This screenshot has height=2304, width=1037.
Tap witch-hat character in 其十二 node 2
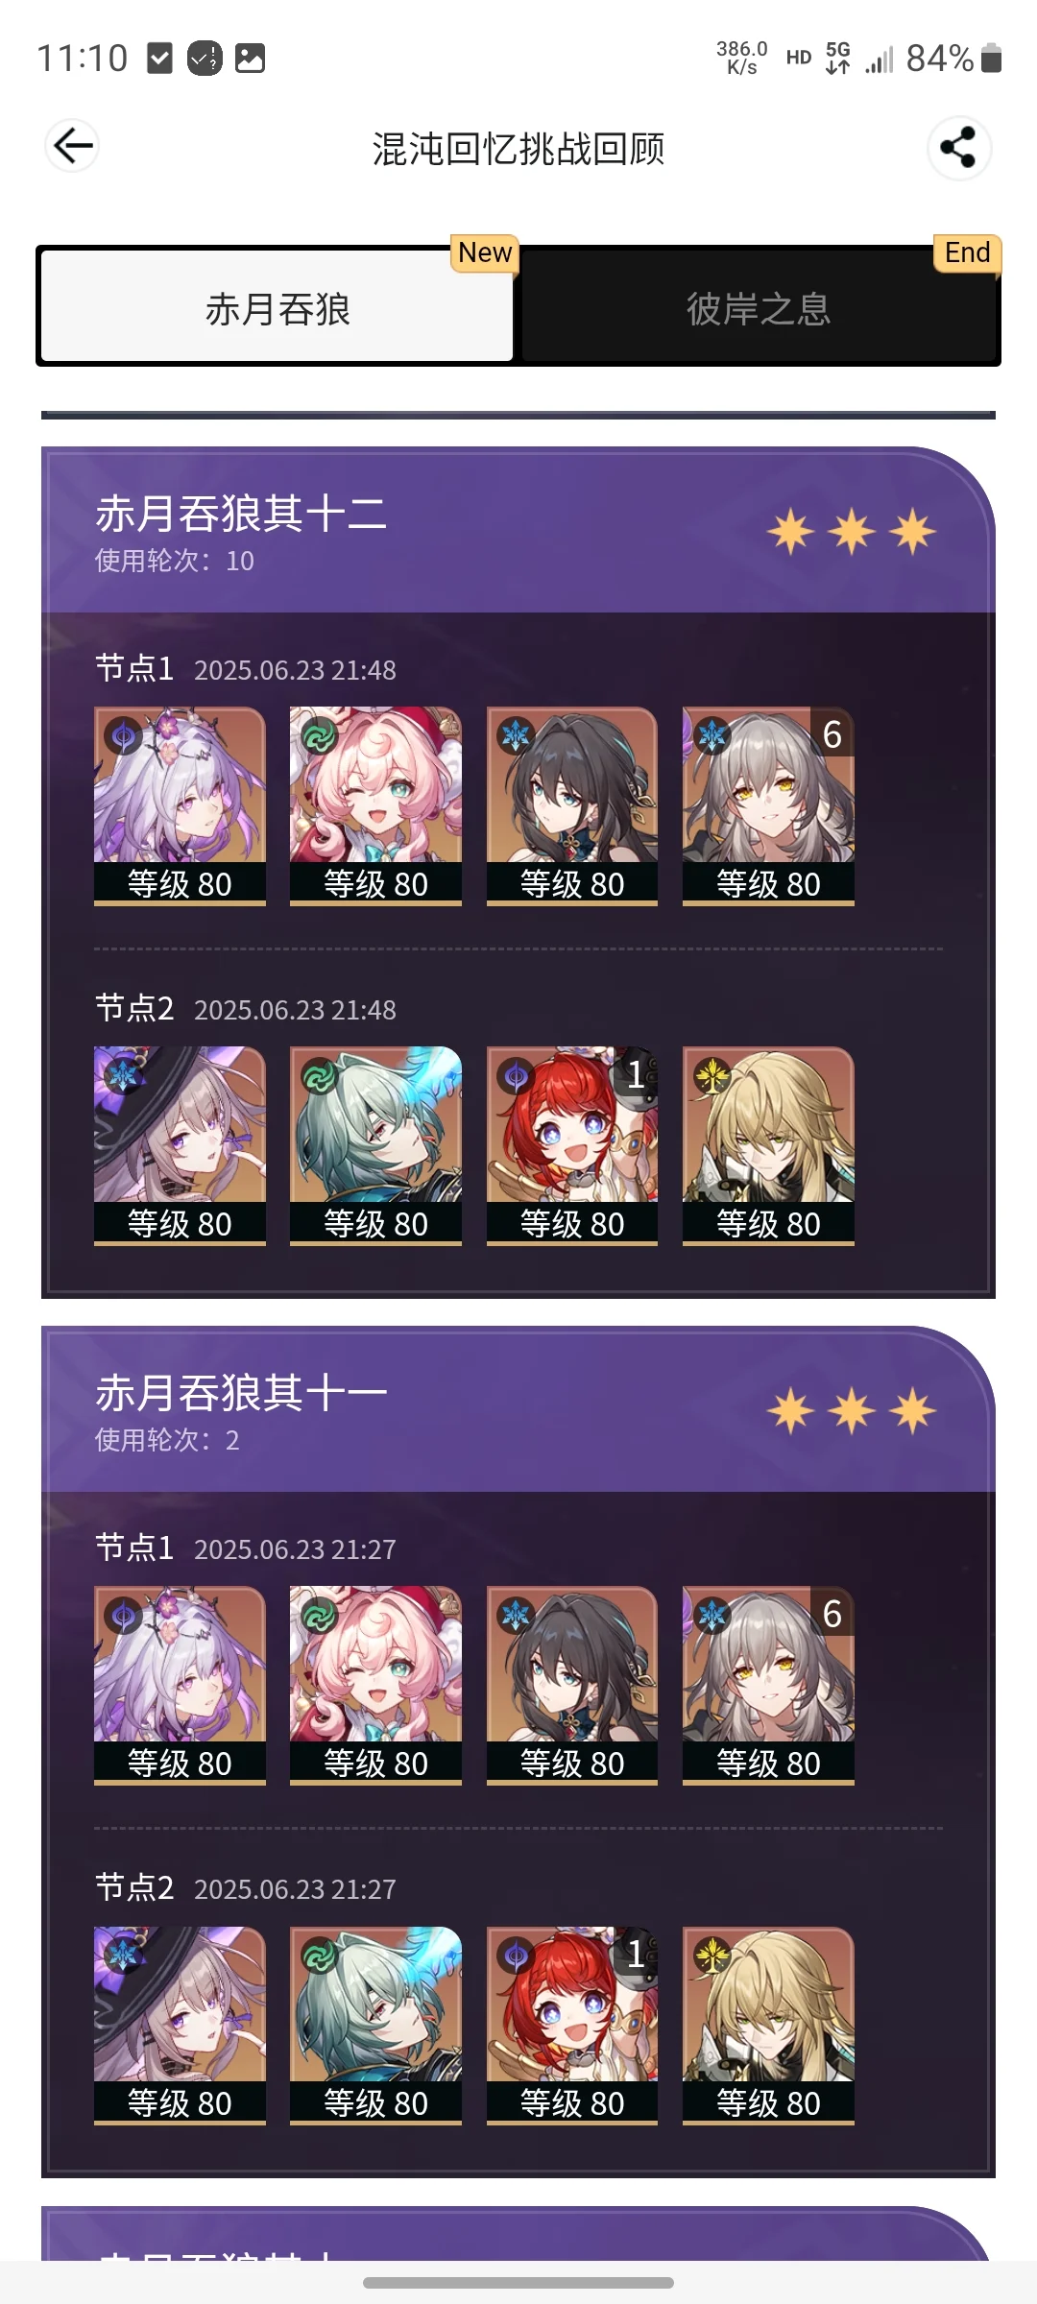pyautogui.click(x=180, y=1146)
